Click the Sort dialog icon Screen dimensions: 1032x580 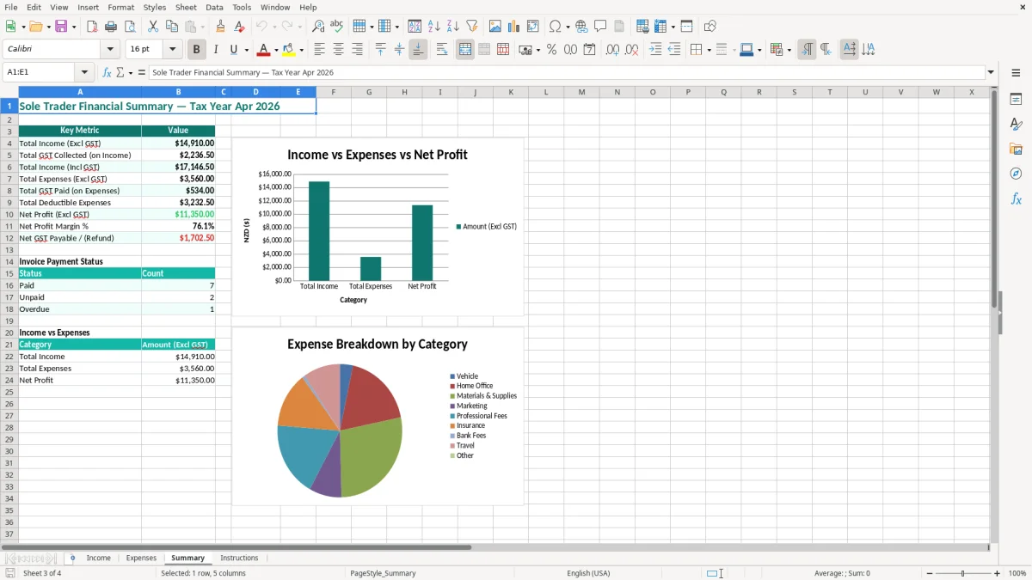(x=415, y=27)
